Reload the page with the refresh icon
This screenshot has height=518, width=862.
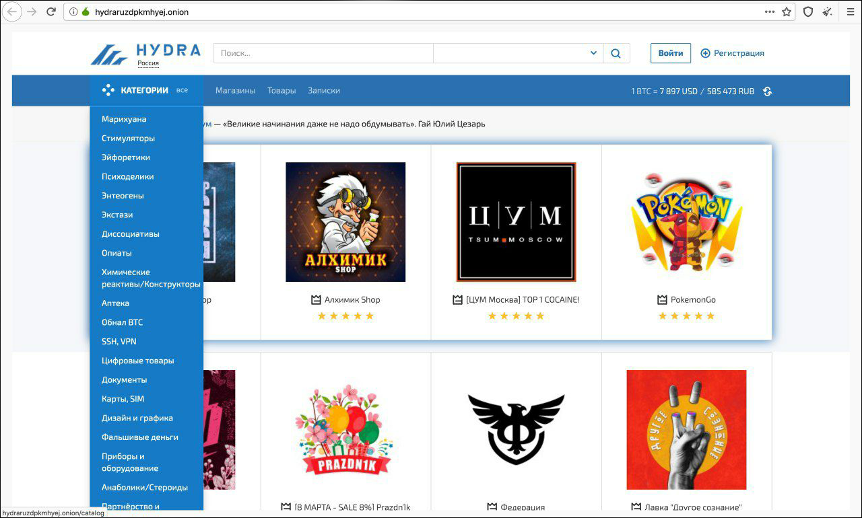pyautogui.click(x=51, y=11)
